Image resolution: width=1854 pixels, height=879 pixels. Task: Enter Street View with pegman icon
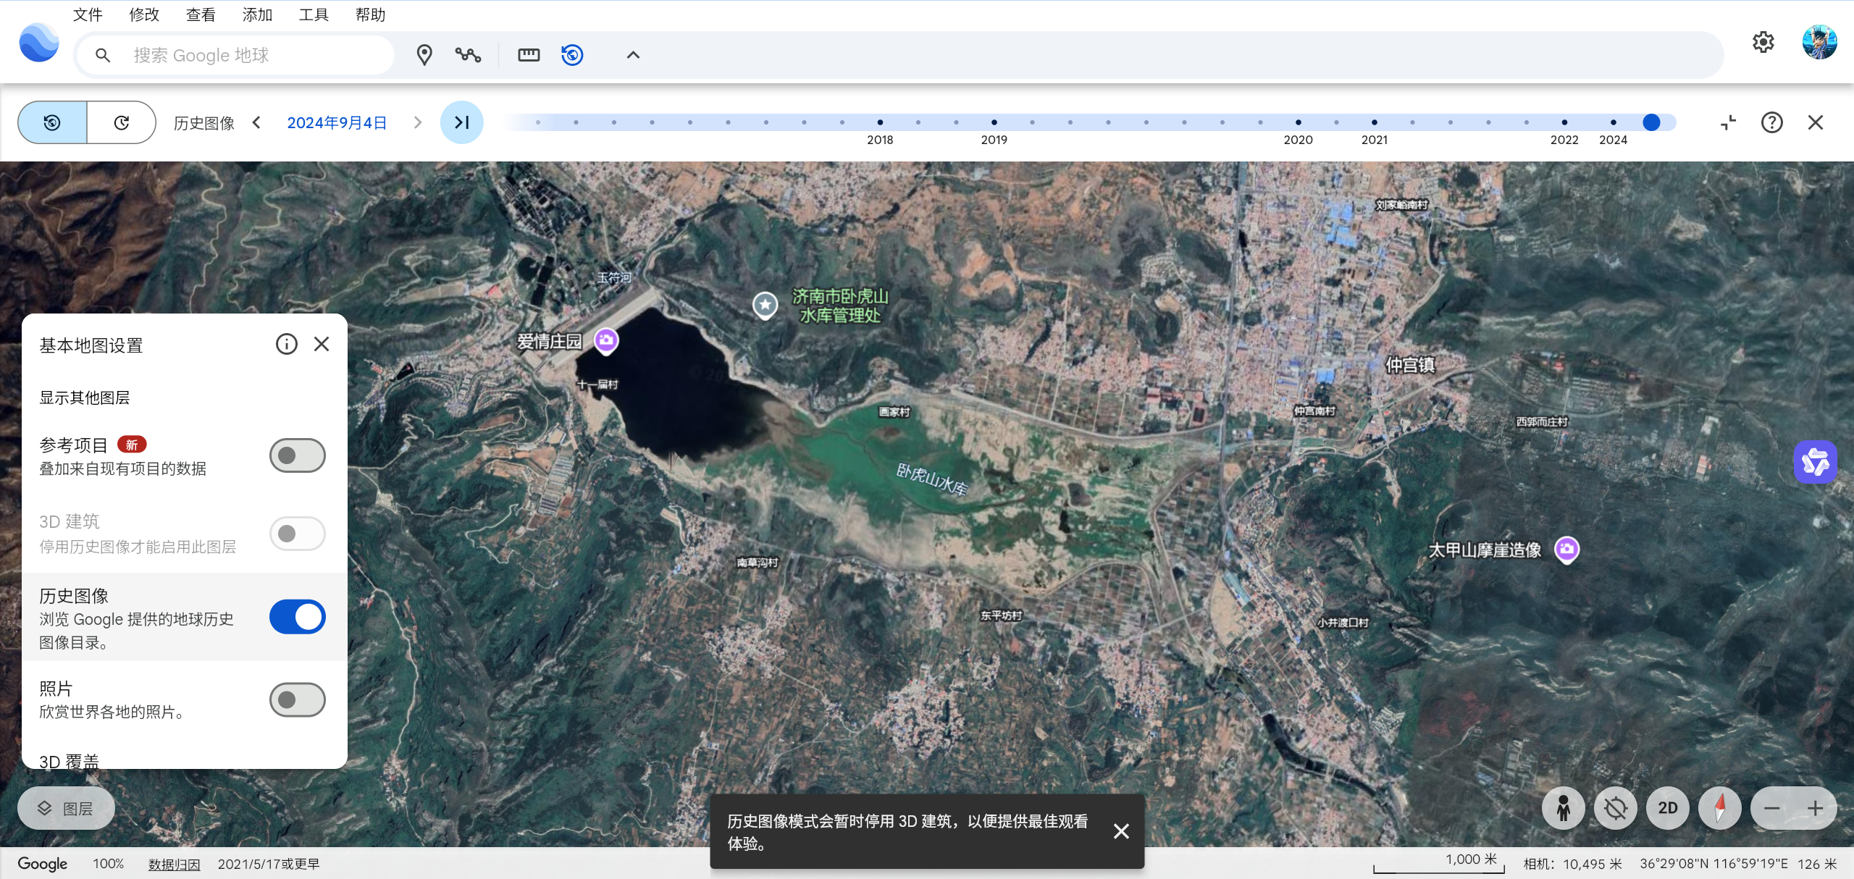(x=1564, y=808)
